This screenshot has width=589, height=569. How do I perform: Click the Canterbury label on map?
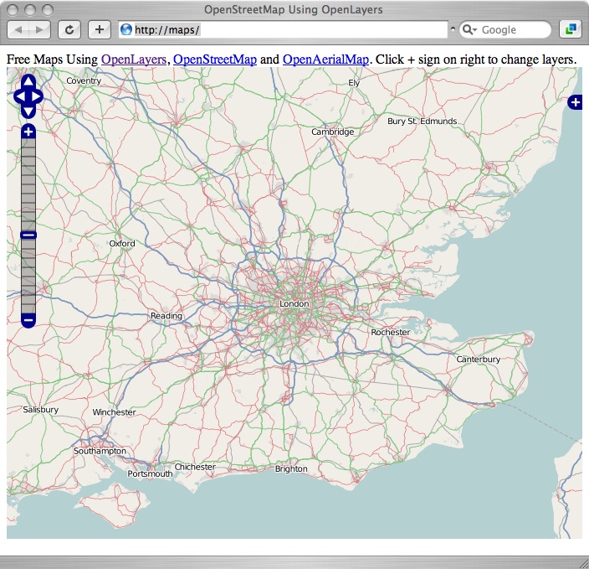pos(479,360)
